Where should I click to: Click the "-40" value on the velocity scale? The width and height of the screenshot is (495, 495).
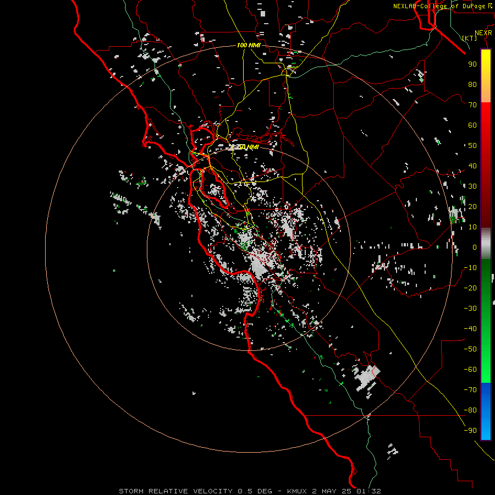pos(470,329)
